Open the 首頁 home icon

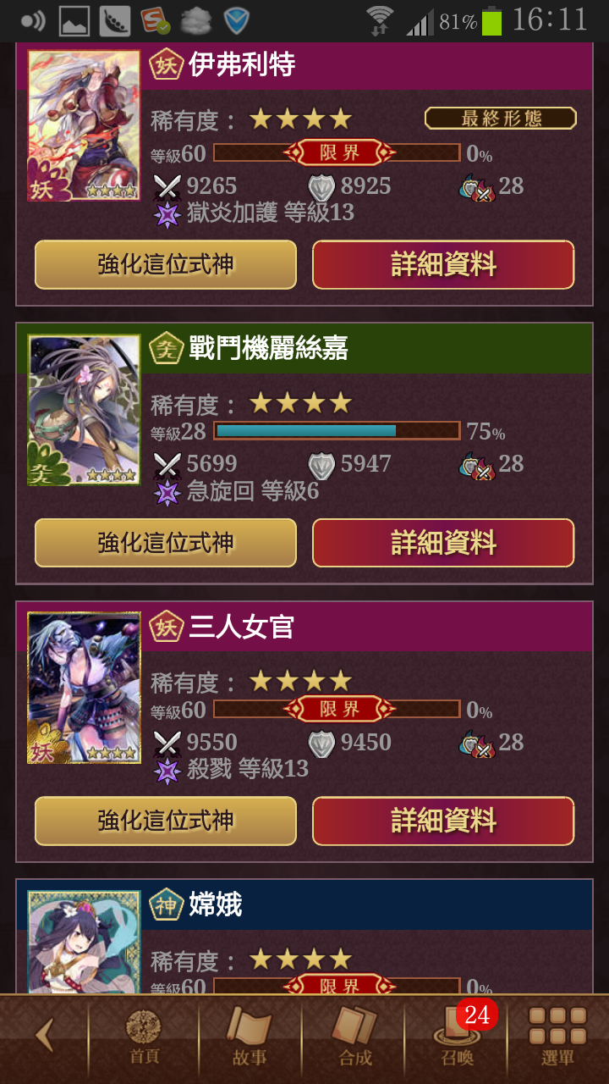point(143,1038)
